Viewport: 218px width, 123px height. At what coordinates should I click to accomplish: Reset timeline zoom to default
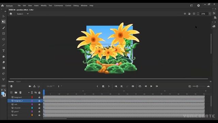(x=190, y=86)
